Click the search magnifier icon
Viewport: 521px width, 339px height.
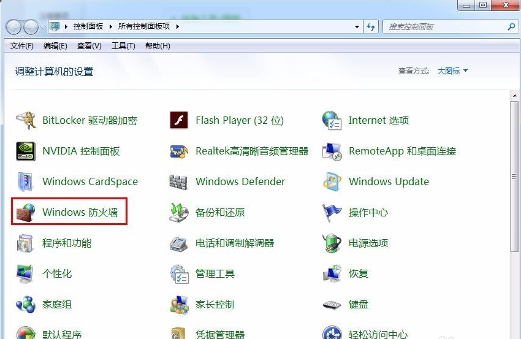pos(511,26)
